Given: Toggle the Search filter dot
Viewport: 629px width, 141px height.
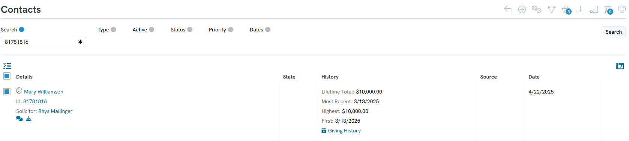Looking at the screenshot, I should tap(21, 30).
